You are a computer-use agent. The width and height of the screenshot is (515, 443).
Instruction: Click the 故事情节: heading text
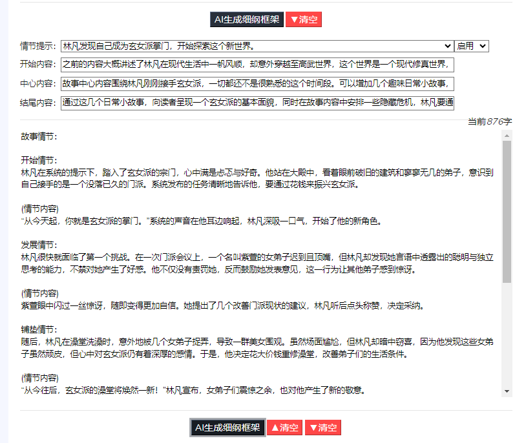39,136
